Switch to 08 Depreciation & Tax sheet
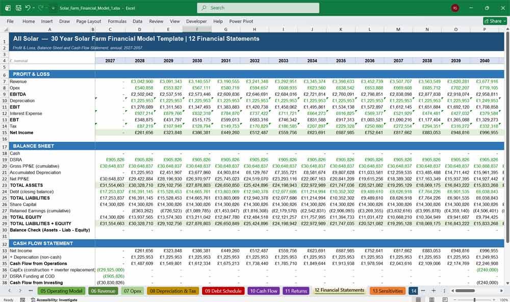Screen dimensions: 510x302 point(173,291)
